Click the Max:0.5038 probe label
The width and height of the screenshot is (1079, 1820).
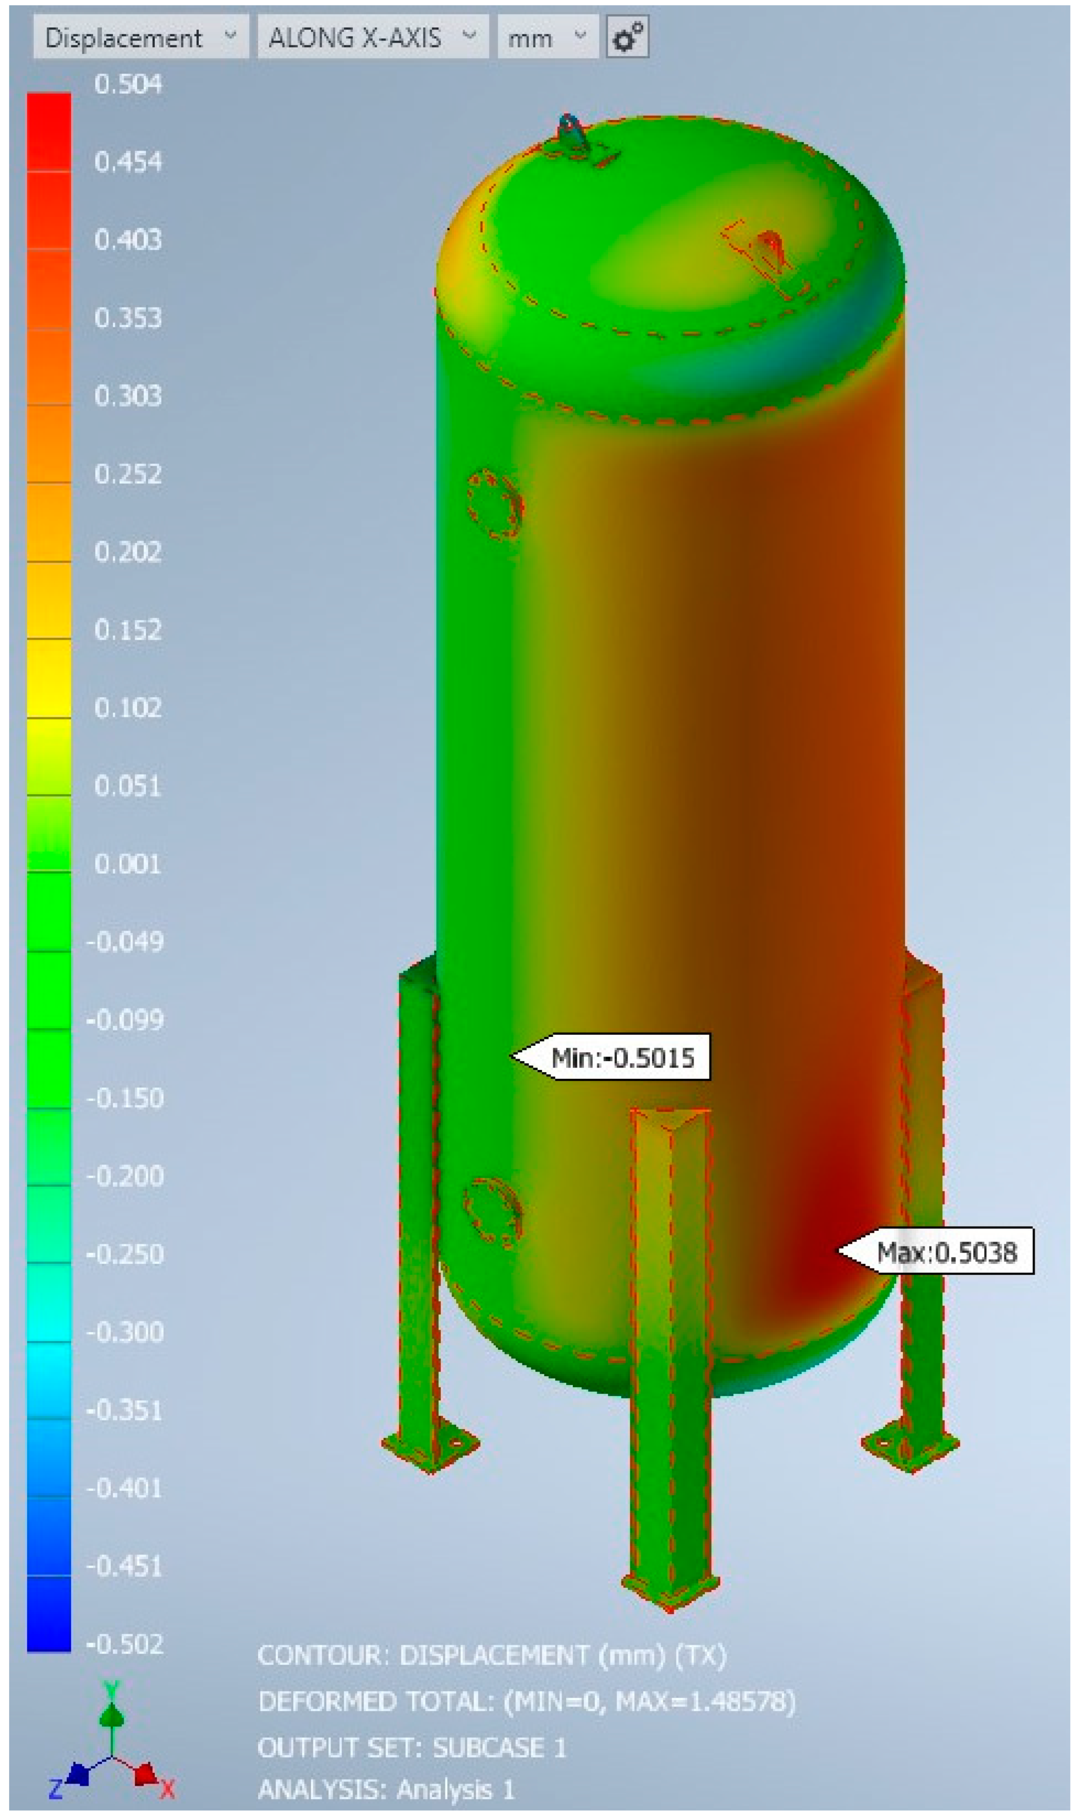click(x=946, y=1252)
